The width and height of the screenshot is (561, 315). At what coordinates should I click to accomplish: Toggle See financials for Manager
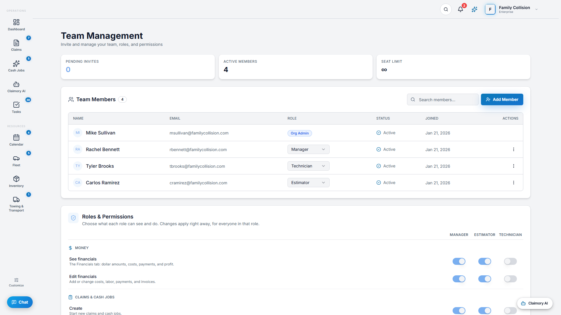[x=459, y=261]
